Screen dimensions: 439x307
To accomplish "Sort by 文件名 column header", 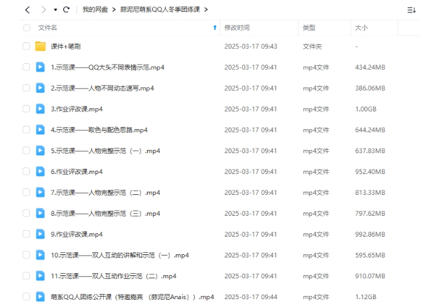I will point(47,27).
